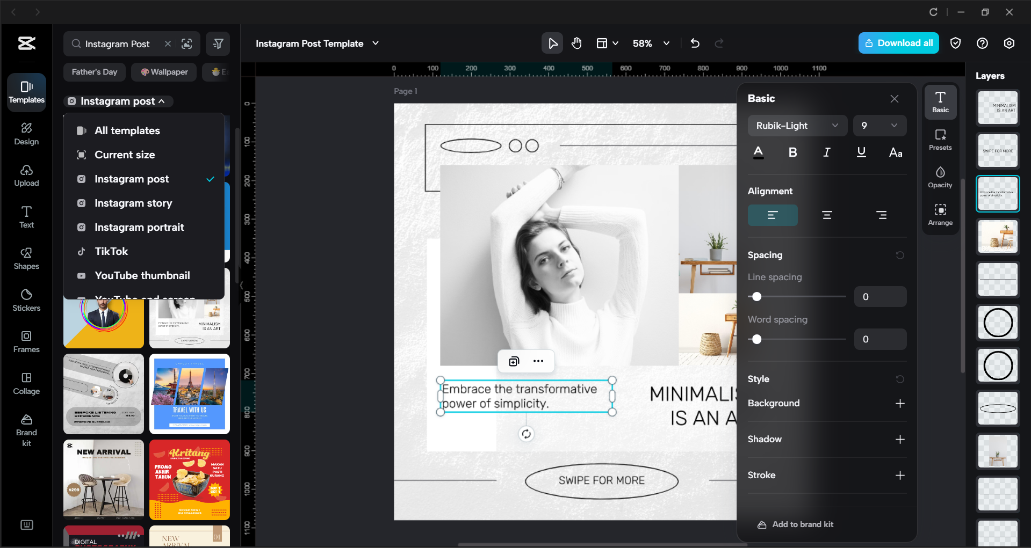Toggle bold formatting on the selected text
The height and width of the screenshot is (548, 1031).
tap(792, 152)
